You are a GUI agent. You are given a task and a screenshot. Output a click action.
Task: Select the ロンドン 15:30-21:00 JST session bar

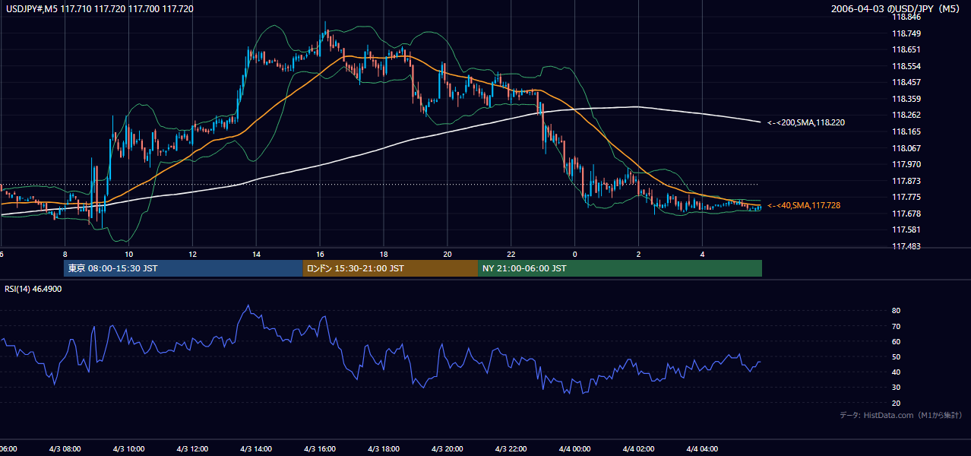click(391, 268)
